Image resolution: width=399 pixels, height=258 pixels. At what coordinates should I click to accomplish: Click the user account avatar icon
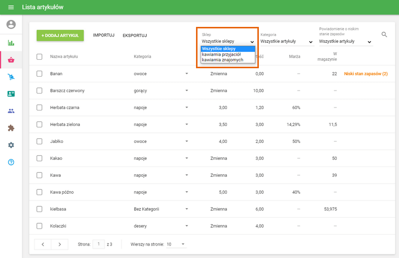[11, 24]
